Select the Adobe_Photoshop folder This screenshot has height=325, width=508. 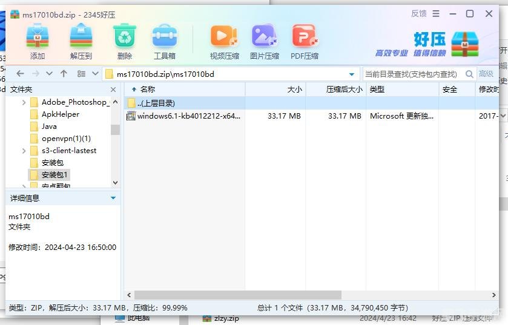70,102
